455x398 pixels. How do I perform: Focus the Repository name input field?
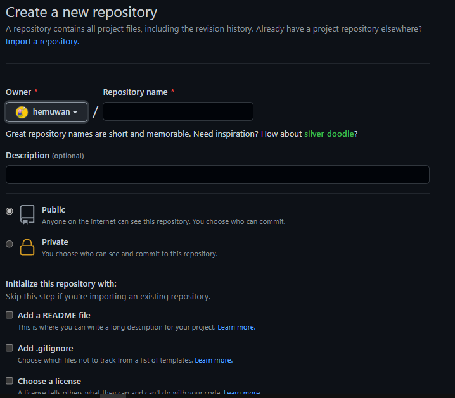178,111
